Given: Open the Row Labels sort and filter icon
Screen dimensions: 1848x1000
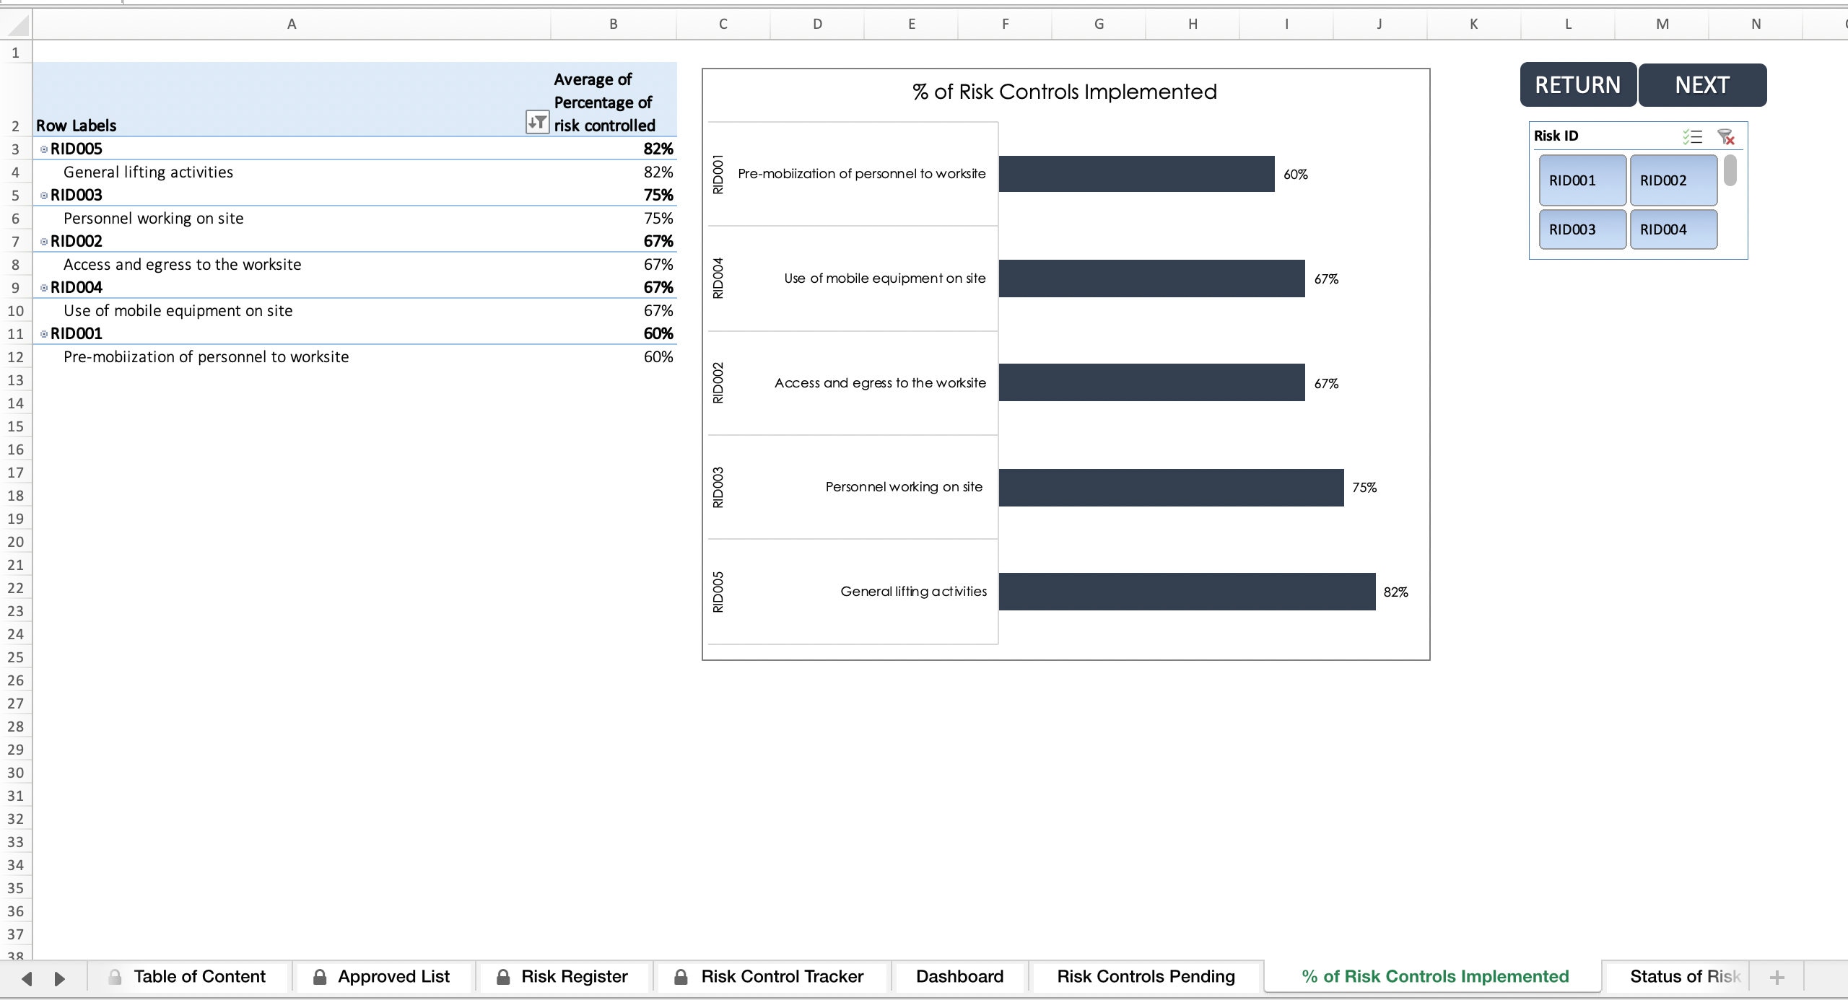Looking at the screenshot, I should coord(537,123).
